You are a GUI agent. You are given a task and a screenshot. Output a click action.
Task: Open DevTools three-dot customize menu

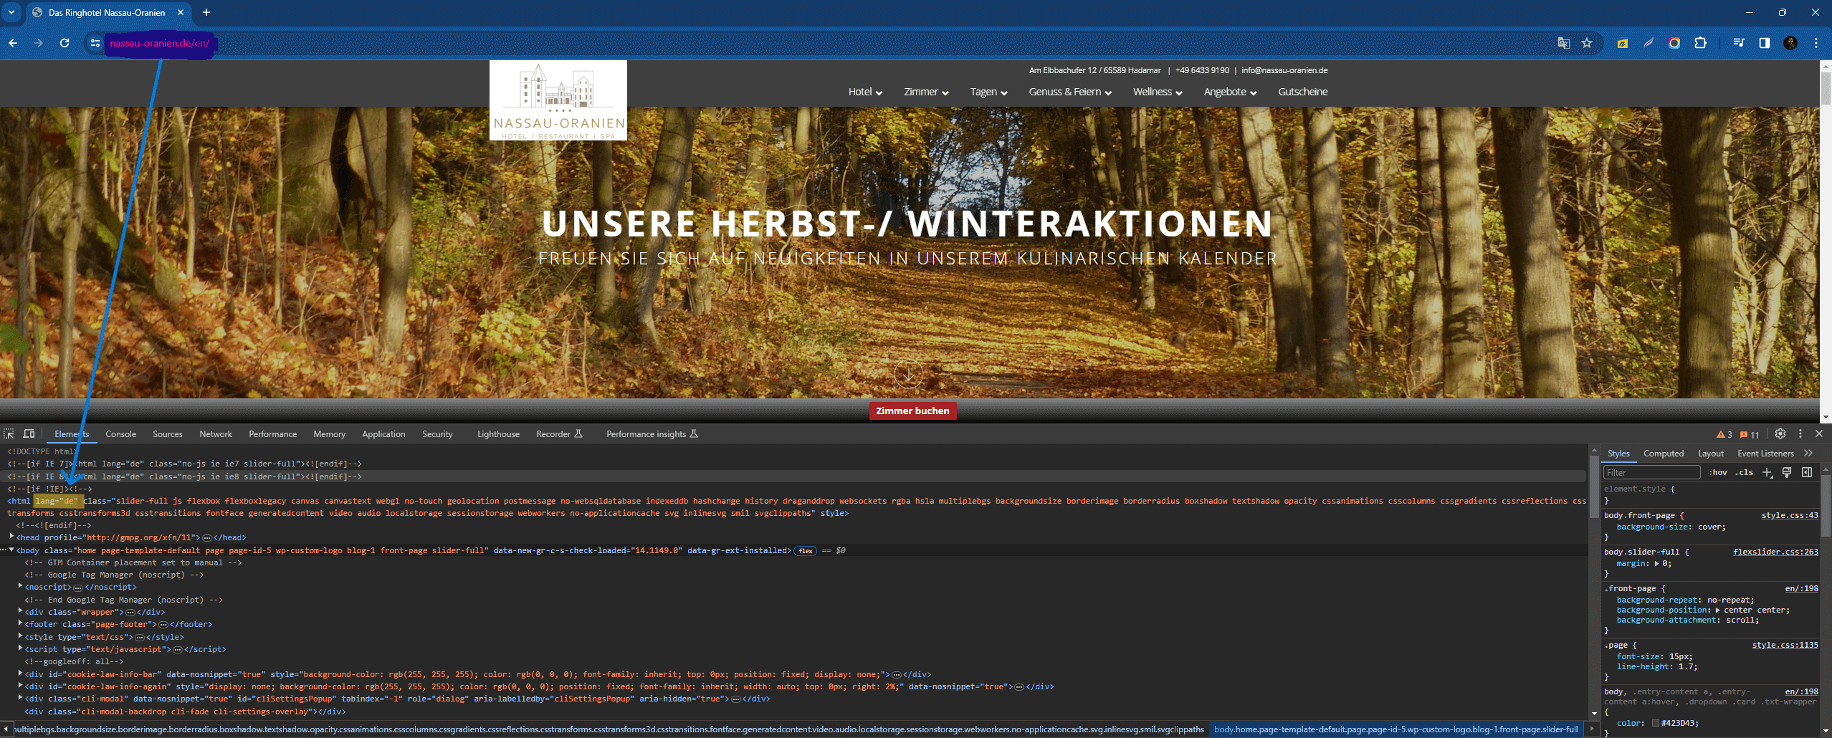pyautogui.click(x=1800, y=433)
